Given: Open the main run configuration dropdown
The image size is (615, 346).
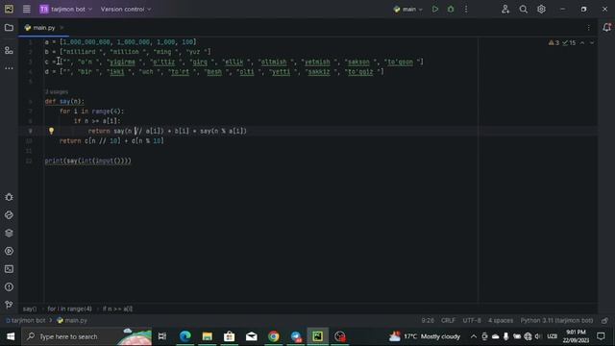Looking at the screenshot, I should [x=407, y=9].
